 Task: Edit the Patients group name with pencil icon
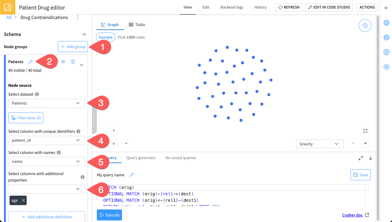tap(30, 61)
